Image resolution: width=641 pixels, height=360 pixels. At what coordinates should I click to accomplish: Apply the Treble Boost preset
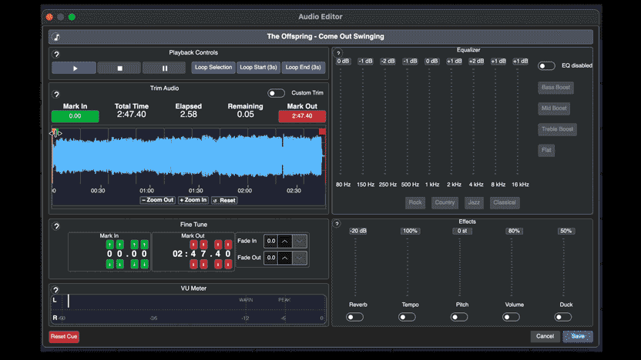point(557,129)
